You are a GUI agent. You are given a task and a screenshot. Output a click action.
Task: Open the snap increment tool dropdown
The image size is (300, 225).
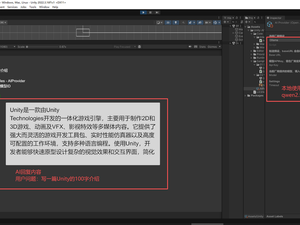(x=3, y=22)
